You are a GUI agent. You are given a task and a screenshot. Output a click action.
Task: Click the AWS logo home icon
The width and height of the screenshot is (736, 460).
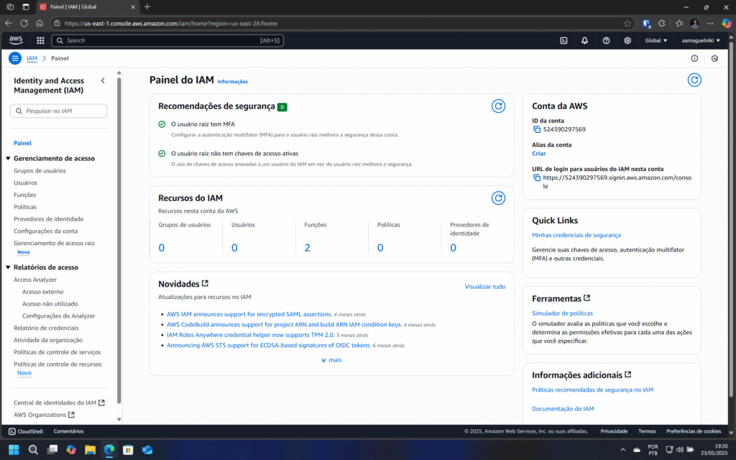pyautogui.click(x=16, y=40)
